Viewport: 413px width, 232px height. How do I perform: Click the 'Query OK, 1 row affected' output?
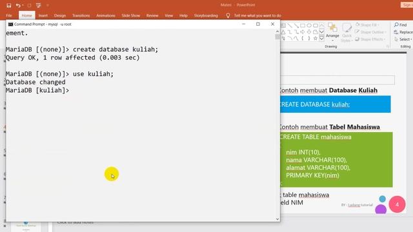tap(72, 57)
